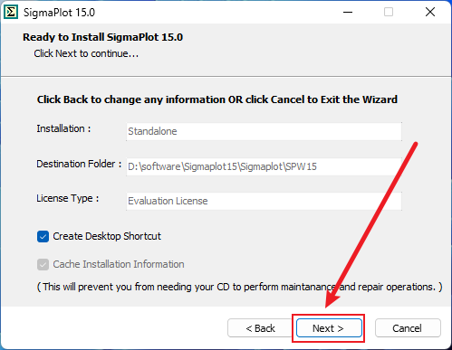The image size is (452, 350).
Task: Click the 'Click Next to continue…' text
Action: click(x=86, y=53)
